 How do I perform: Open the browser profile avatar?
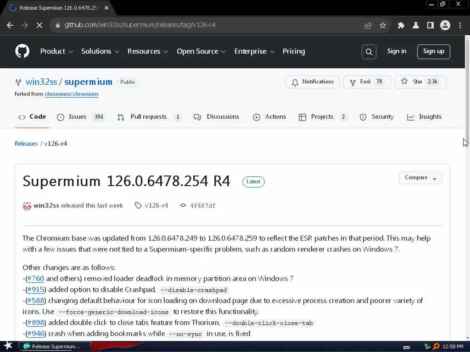pyautogui.click(x=445, y=26)
